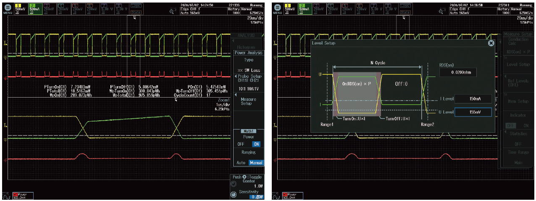Image resolution: width=536 pixels, height=201 pixels.
Task: Select channel 2 500mA on right screen
Action: (305, 9)
